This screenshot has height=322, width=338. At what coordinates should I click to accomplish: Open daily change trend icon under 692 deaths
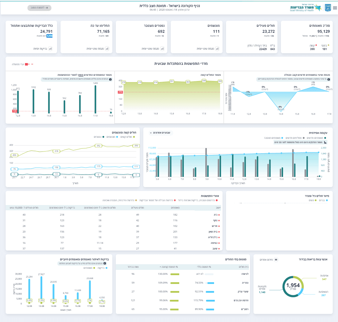pyautogui.click(x=162, y=49)
